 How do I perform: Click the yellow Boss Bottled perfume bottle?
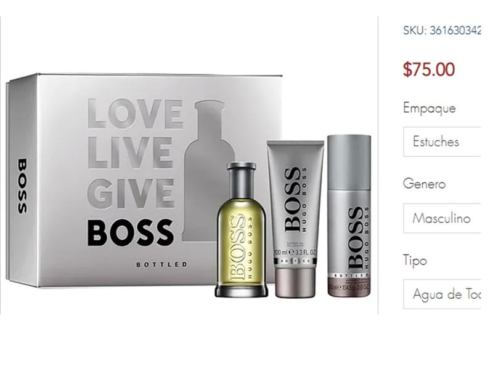pos(242,229)
